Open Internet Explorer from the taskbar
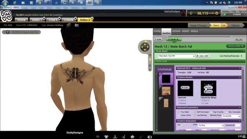The width and height of the screenshot is (247, 139). point(15,3)
